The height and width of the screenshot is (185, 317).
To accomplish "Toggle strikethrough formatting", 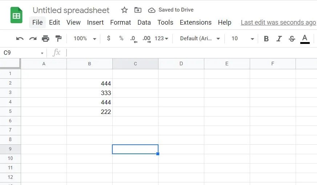I will click(x=292, y=38).
